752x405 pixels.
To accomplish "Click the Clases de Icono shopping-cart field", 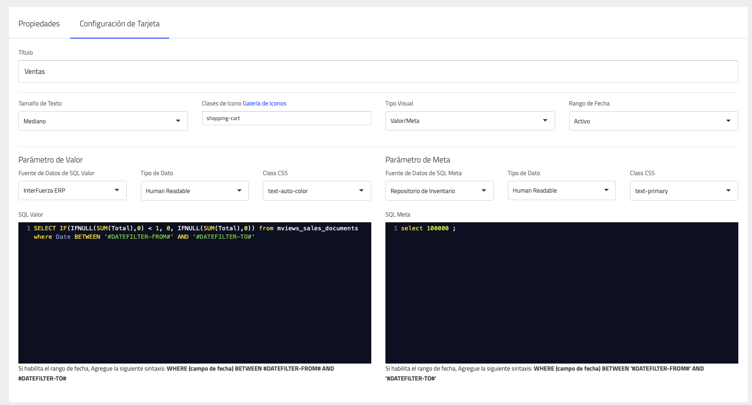I will click(x=286, y=118).
